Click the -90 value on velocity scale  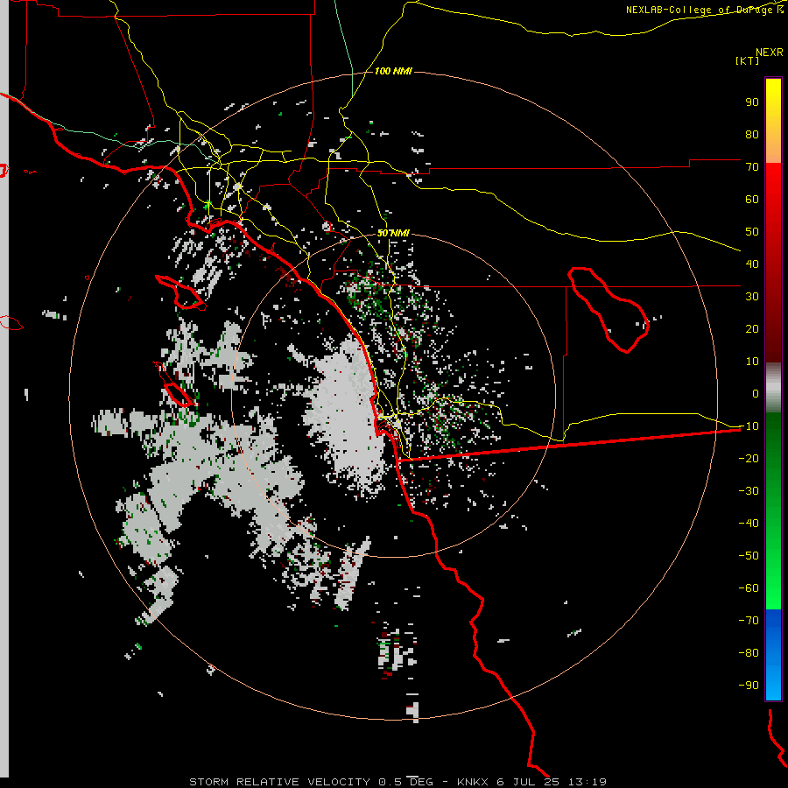749,685
